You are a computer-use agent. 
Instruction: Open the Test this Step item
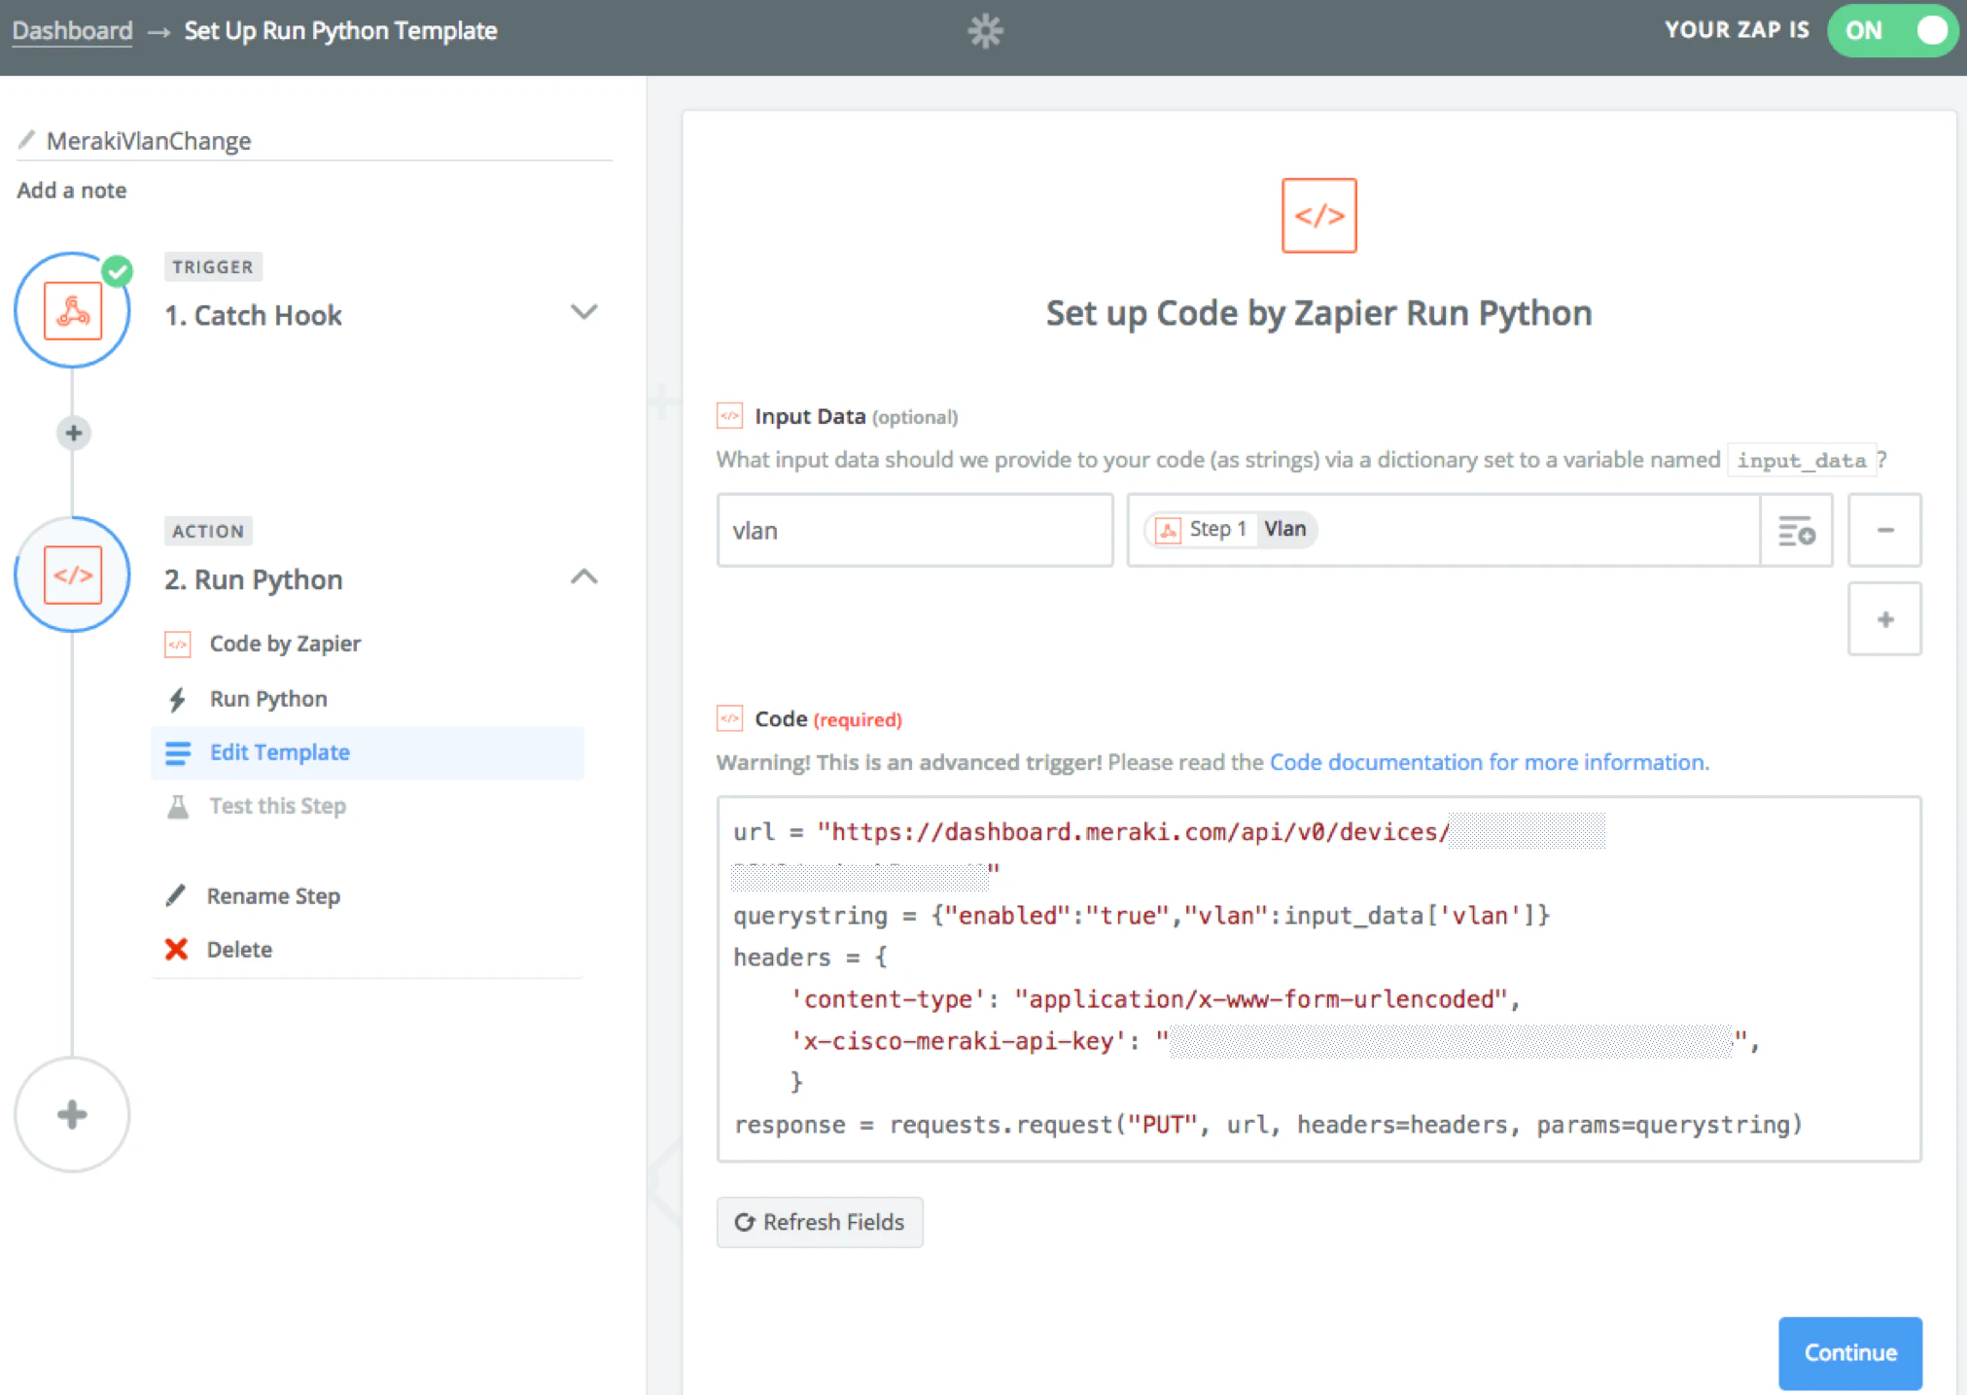click(278, 806)
